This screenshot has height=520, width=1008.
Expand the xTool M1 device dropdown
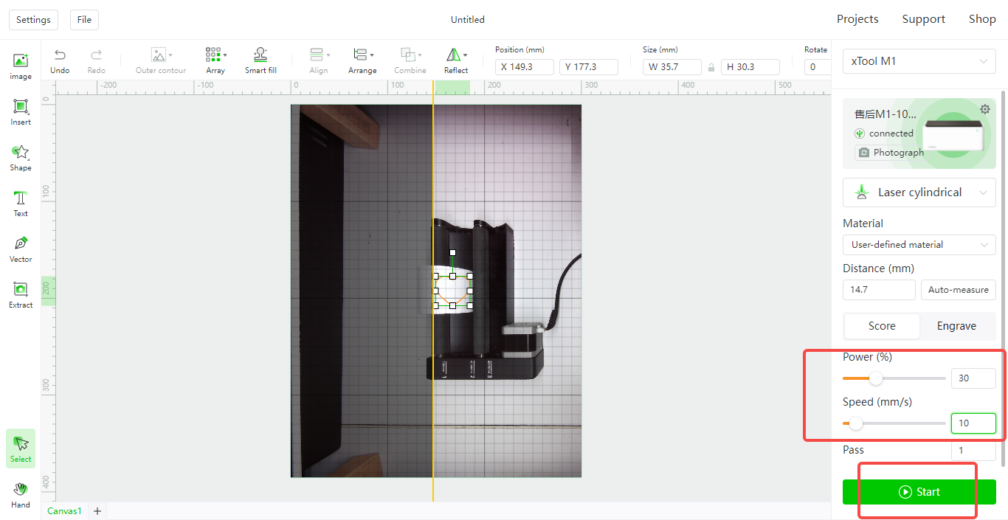(919, 61)
